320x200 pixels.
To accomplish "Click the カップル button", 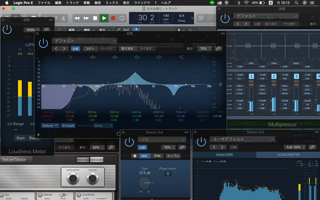I will click(x=173, y=156).
